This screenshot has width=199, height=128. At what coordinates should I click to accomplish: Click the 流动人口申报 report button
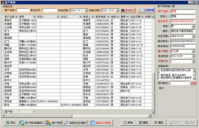(x=100, y=123)
